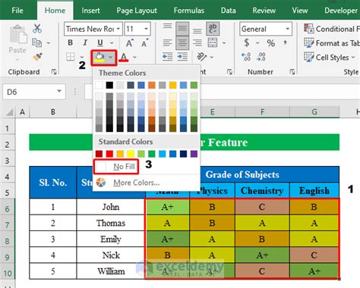Open Conditional Formatting menu

point(332,29)
